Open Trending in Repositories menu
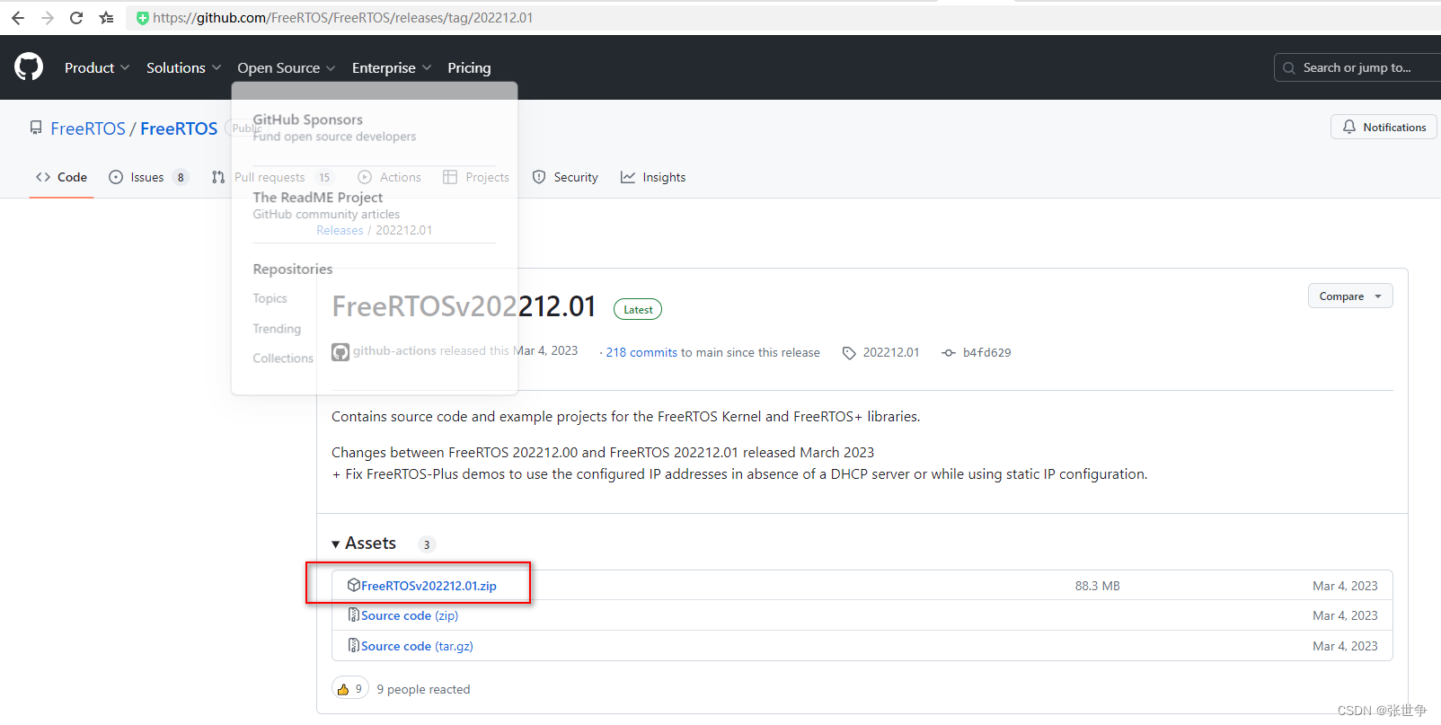The height and width of the screenshot is (725, 1441). tap(277, 329)
